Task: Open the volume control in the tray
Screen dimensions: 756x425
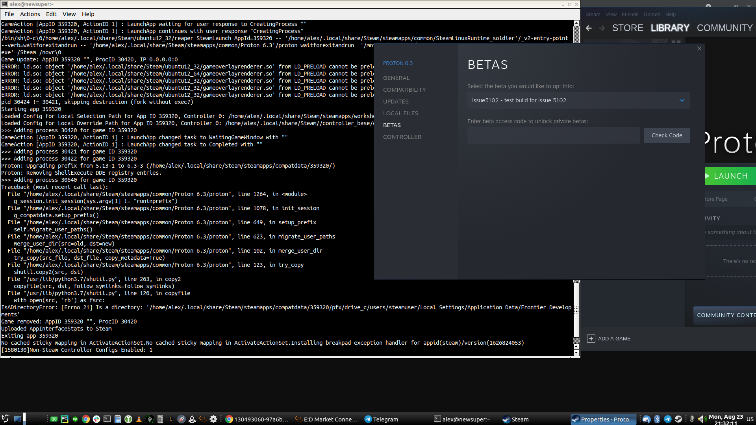Action: (x=702, y=419)
